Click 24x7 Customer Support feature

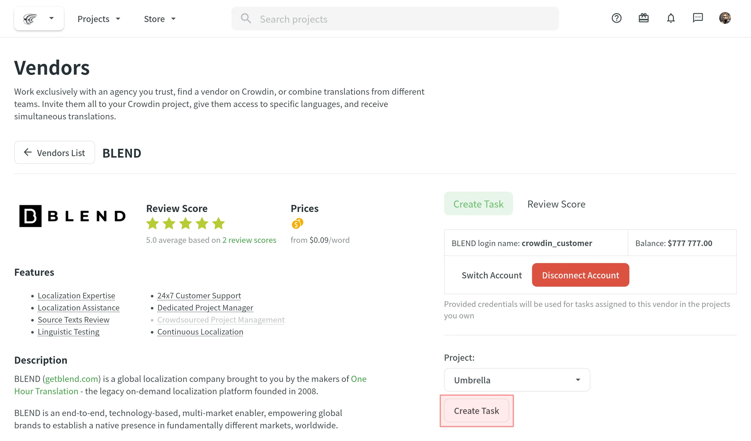tap(199, 295)
